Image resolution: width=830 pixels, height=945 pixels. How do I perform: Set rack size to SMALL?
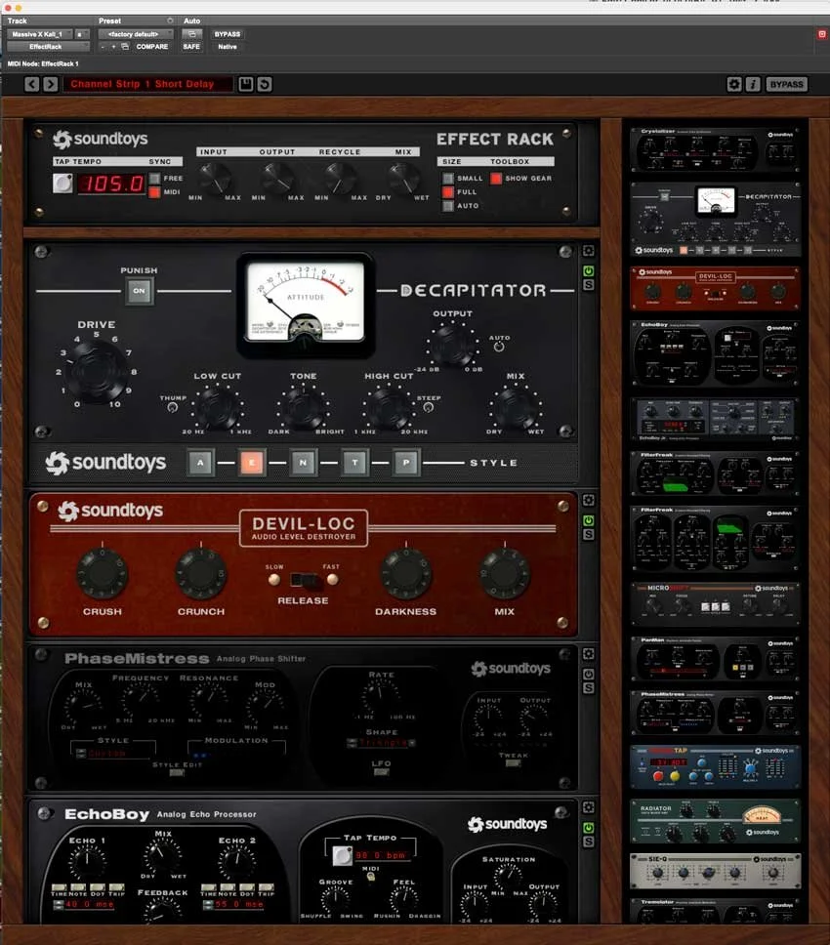tap(448, 179)
